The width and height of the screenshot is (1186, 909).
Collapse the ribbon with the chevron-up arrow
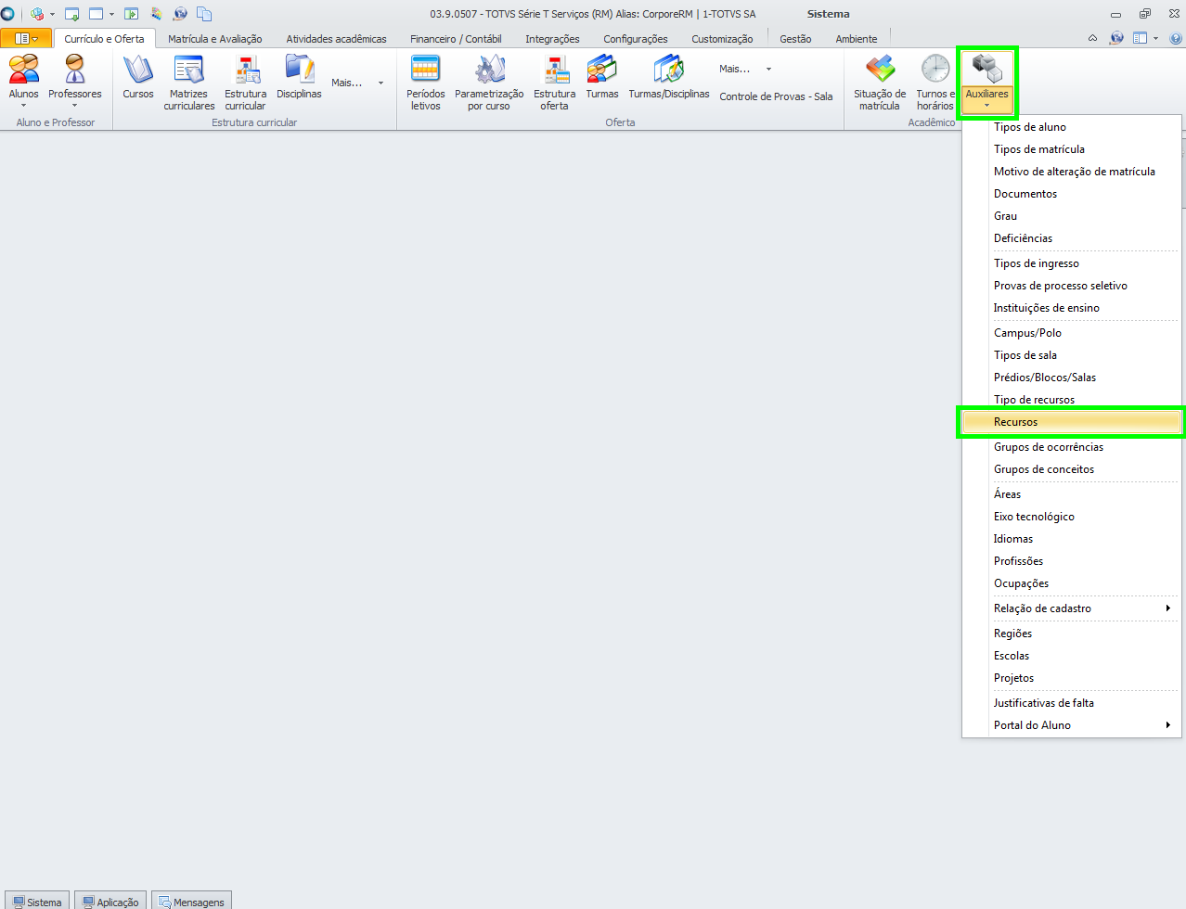1092,38
